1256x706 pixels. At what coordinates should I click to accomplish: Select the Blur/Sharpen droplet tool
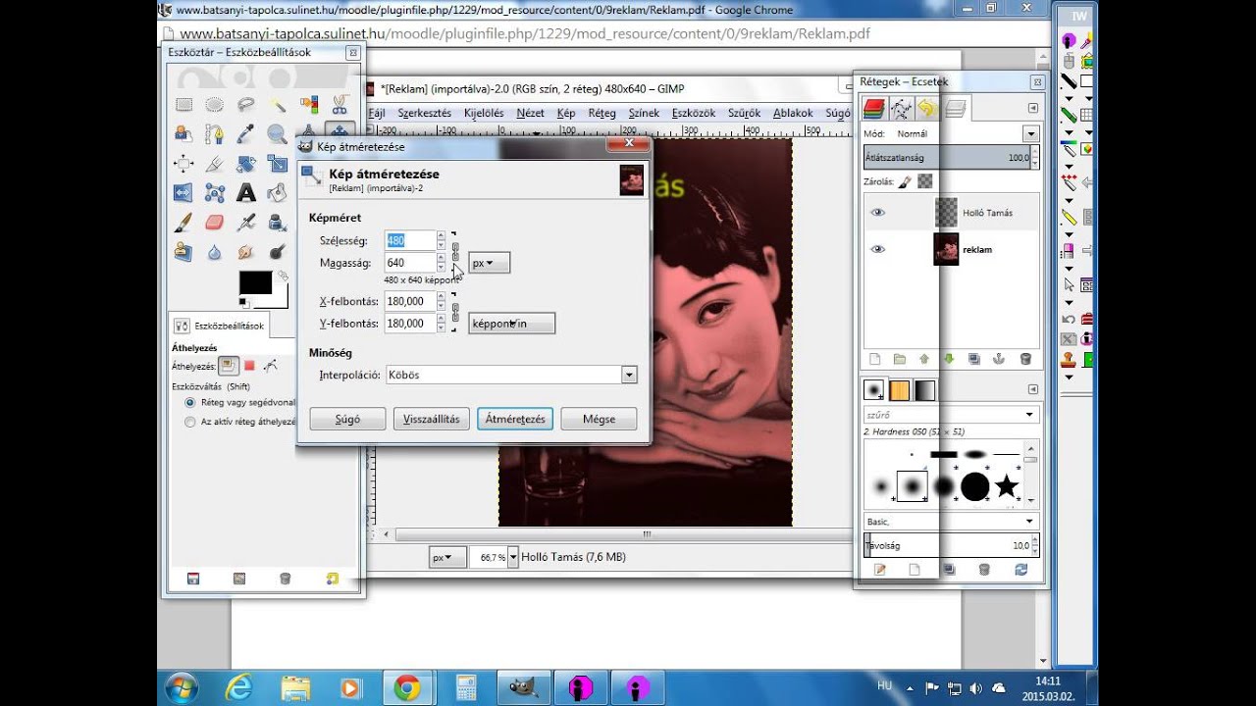point(214,252)
